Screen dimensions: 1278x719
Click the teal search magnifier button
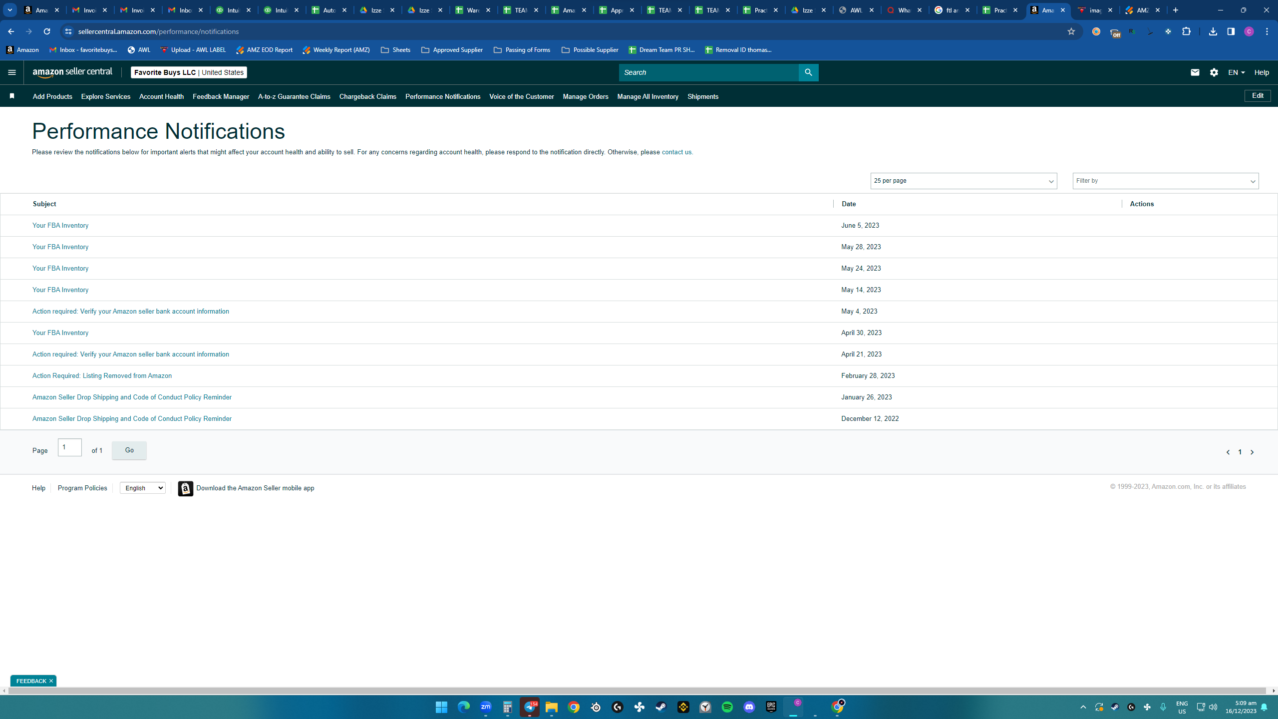[808, 72]
